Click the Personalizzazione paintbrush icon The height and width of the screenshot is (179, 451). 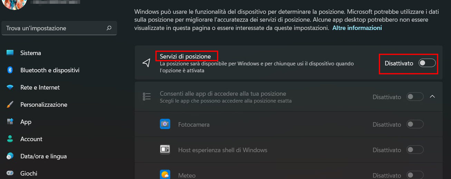(x=10, y=105)
